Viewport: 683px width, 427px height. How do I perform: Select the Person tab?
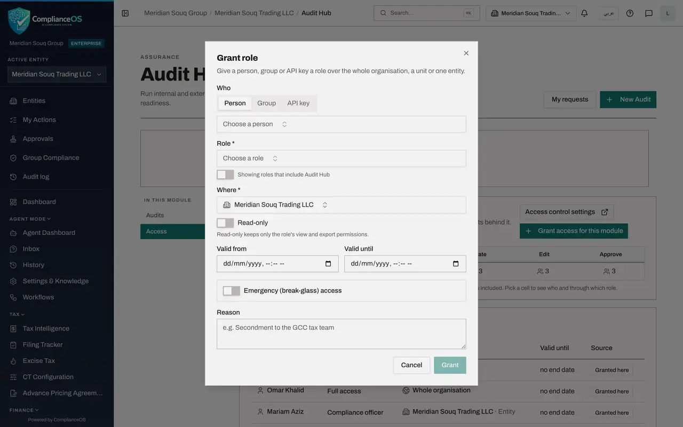point(235,103)
